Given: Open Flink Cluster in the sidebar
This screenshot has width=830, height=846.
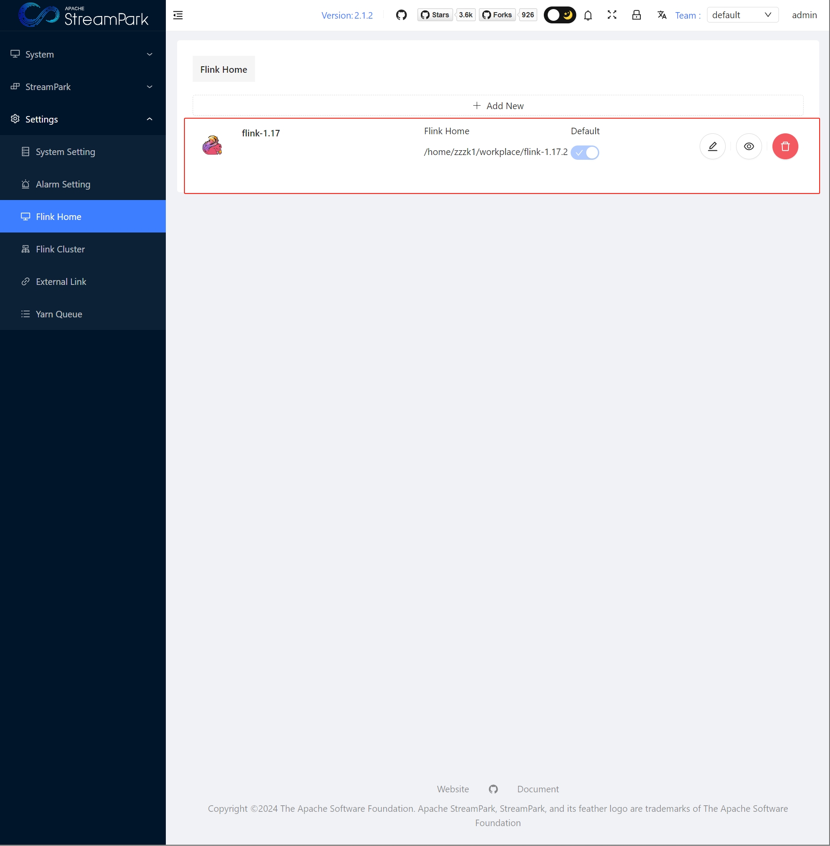Looking at the screenshot, I should (60, 249).
